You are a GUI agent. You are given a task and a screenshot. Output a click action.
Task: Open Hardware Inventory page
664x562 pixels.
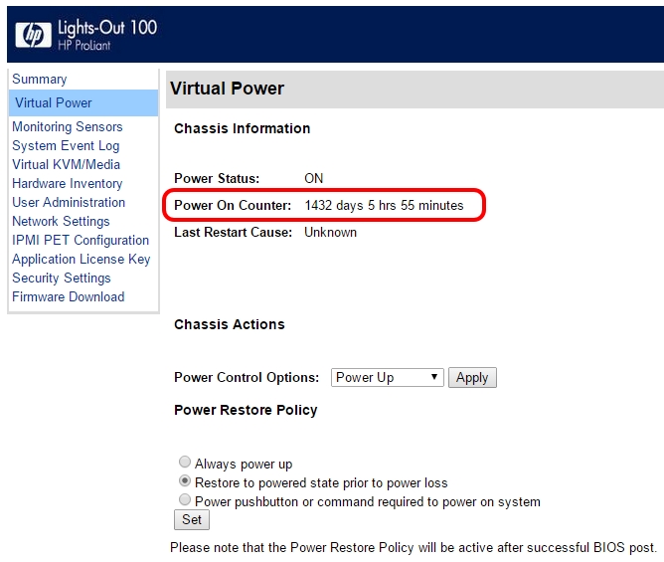click(x=68, y=183)
